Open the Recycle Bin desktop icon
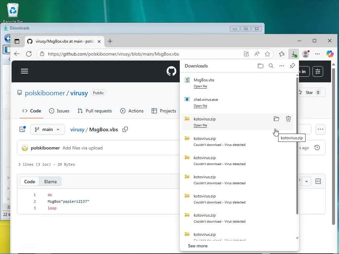Screen dimensions: 339x254 coord(13,12)
